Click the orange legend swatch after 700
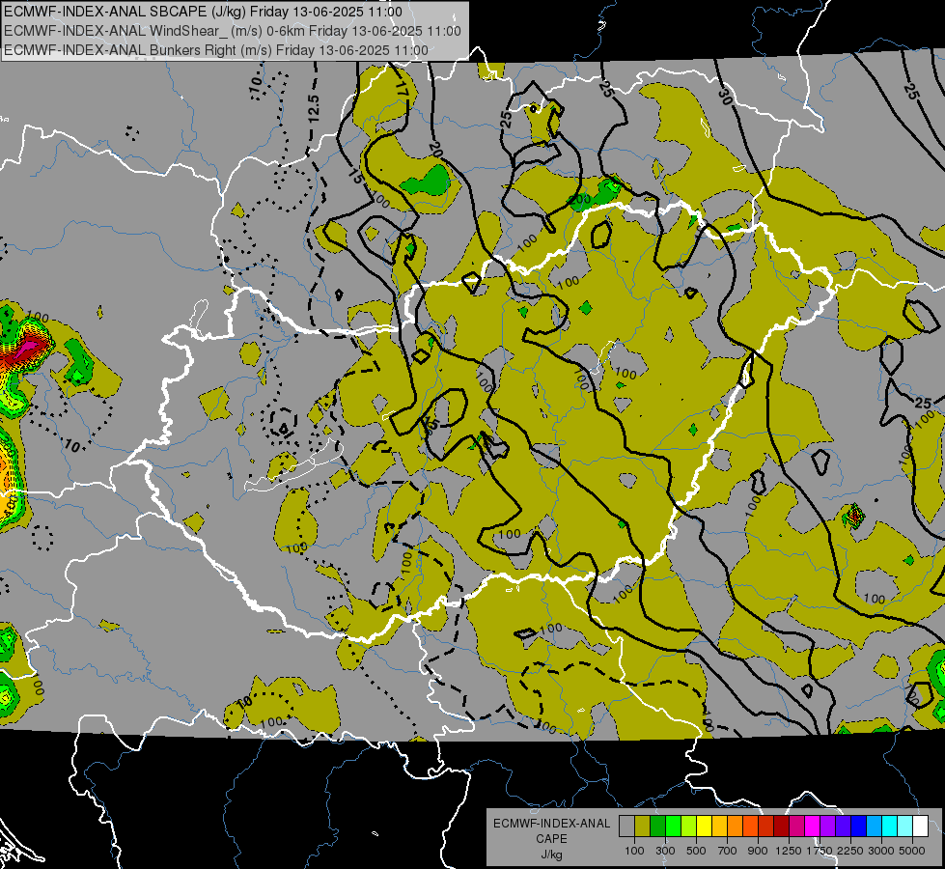Image resolution: width=945 pixels, height=869 pixels. pyautogui.click(x=735, y=827)
